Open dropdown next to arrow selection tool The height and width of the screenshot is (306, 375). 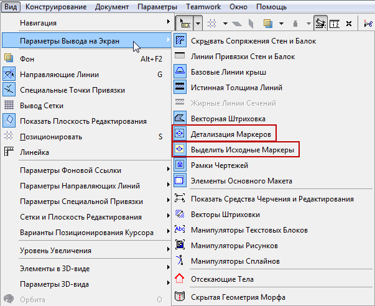tap(198, 24)
